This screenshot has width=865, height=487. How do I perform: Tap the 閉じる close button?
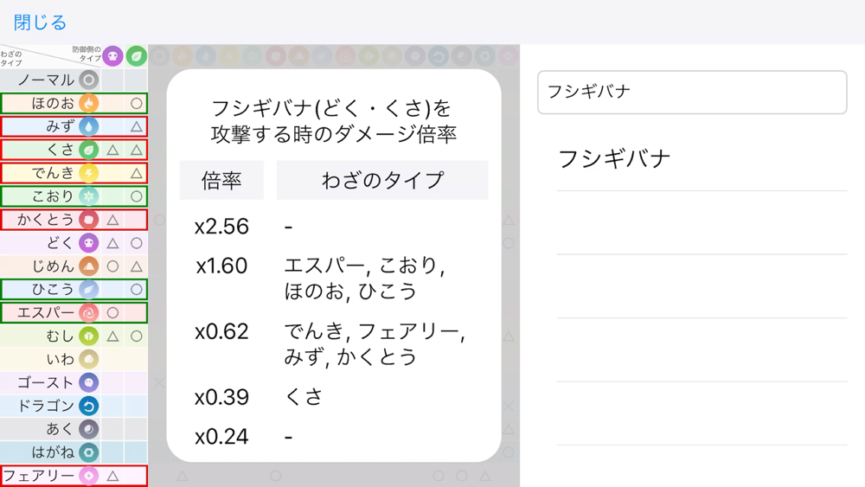[40, 22]
